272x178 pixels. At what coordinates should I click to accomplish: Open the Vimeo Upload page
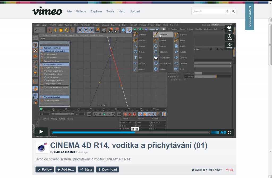tap(135, 11)
